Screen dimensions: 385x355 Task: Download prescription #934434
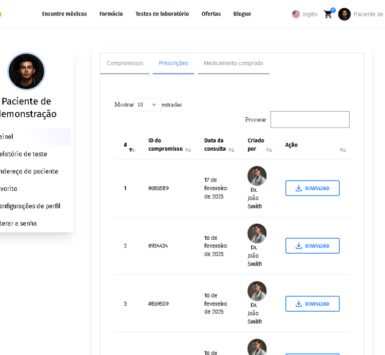(312, 246)
